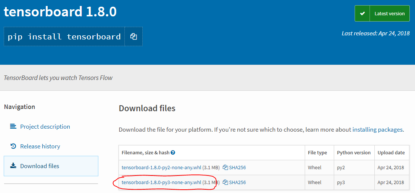Copy SHA256 hash icon for py2 wheel
The image size is (415, 193).
tap(225, 167)
